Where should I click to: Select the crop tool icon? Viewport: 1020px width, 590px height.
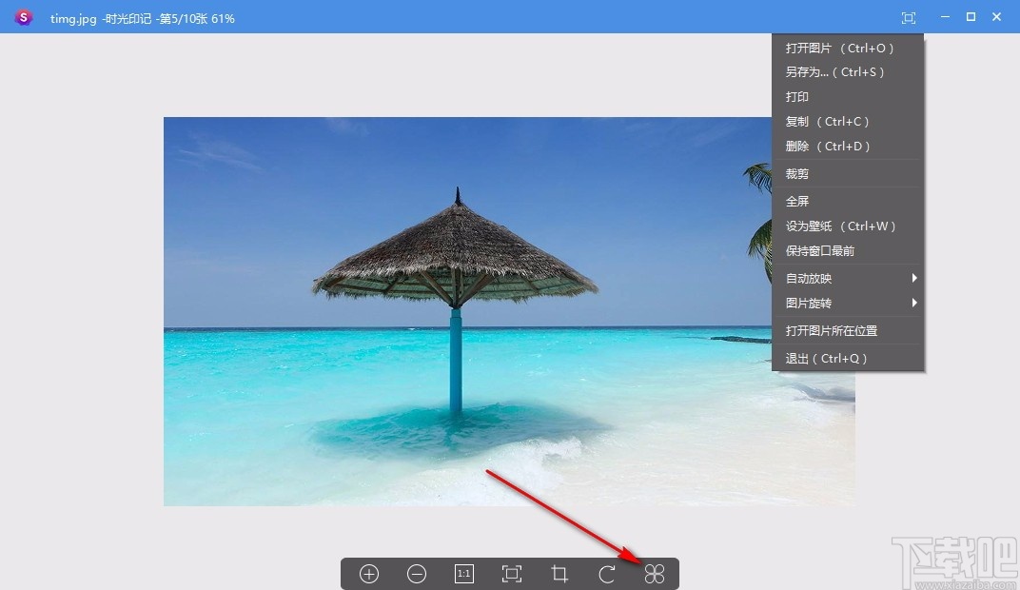pos(559,574)
